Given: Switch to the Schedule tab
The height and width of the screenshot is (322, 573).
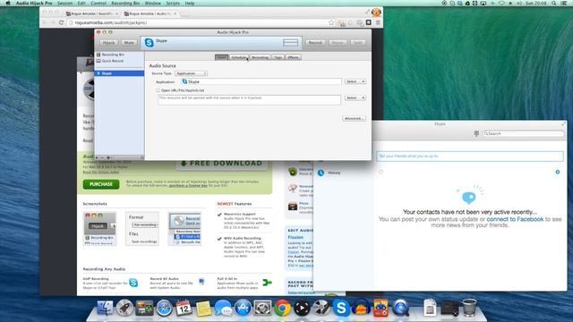Looking at the screenshot, I should pyautogui.click(x=239, y=57).
